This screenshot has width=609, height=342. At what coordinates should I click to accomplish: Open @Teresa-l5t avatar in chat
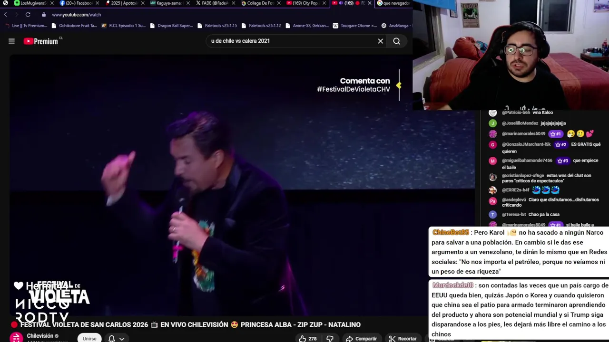point(493,215)
